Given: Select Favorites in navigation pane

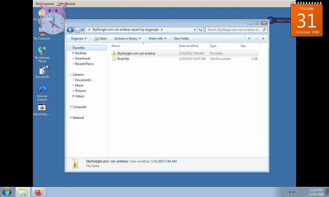Looking at the screenshot, I should (x=87, y=48).
